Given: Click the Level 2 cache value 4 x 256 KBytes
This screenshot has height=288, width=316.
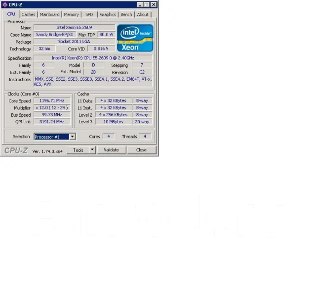Looking at the screenshot, I should [114, 115].
